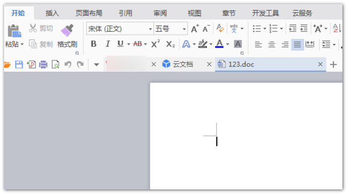
Task: Open the font dialog launcher
Action: tap(242, 53)
